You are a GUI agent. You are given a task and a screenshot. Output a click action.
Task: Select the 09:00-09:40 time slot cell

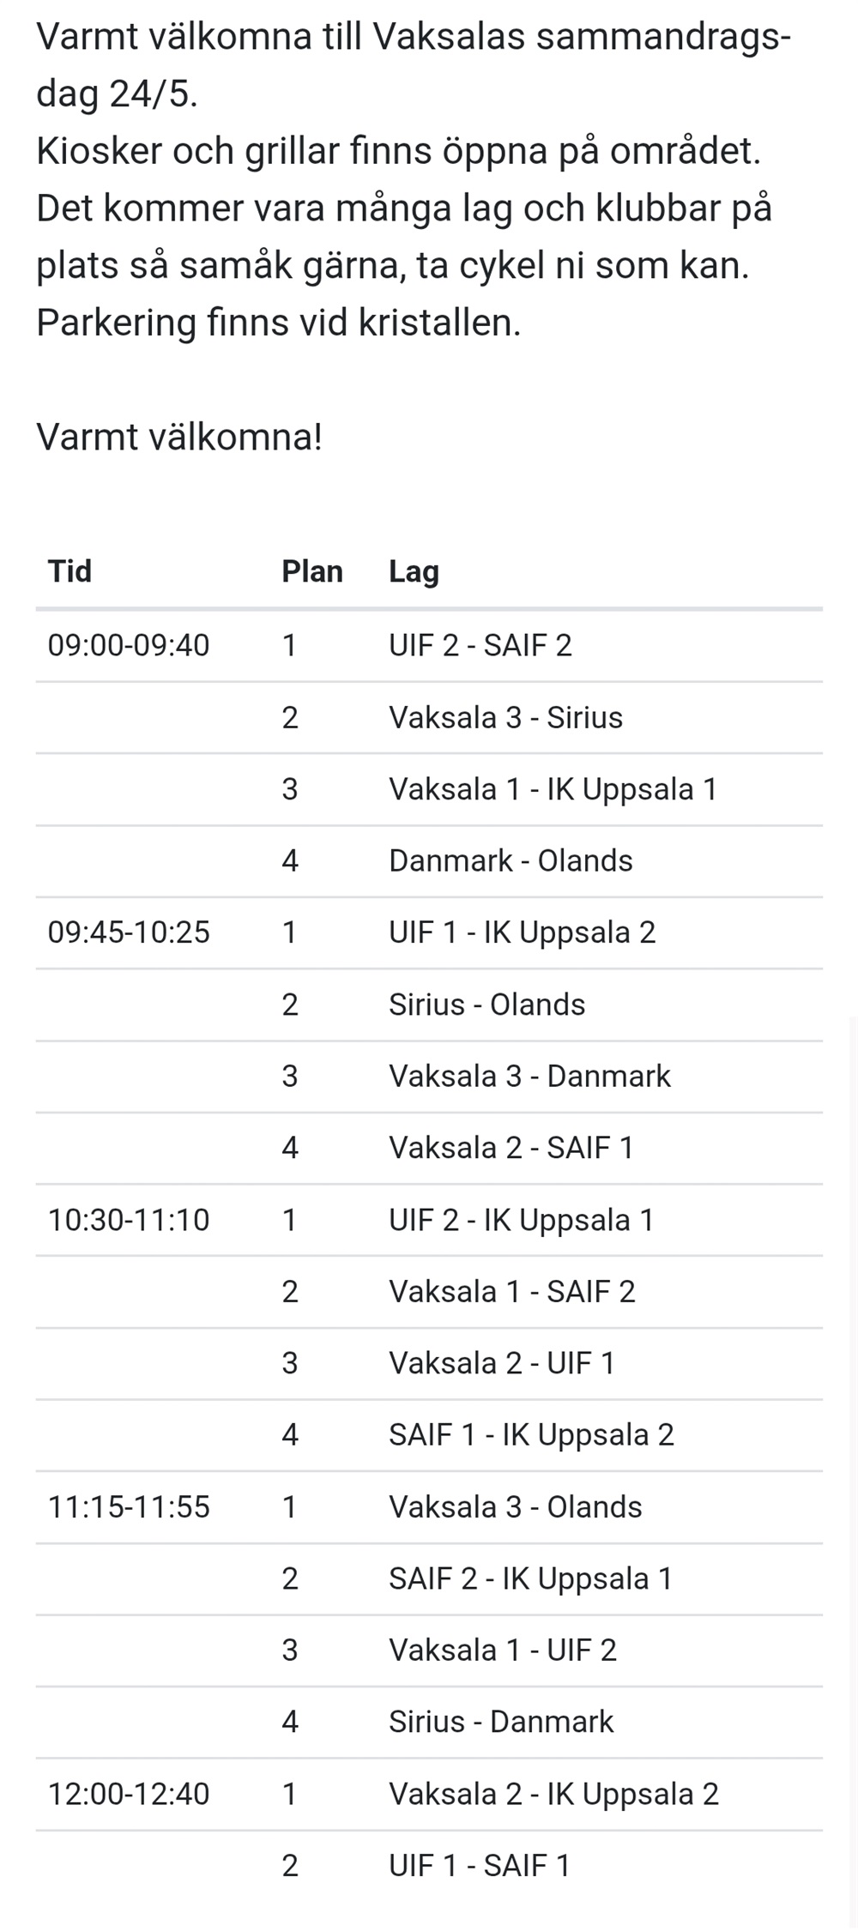(129, 645)
